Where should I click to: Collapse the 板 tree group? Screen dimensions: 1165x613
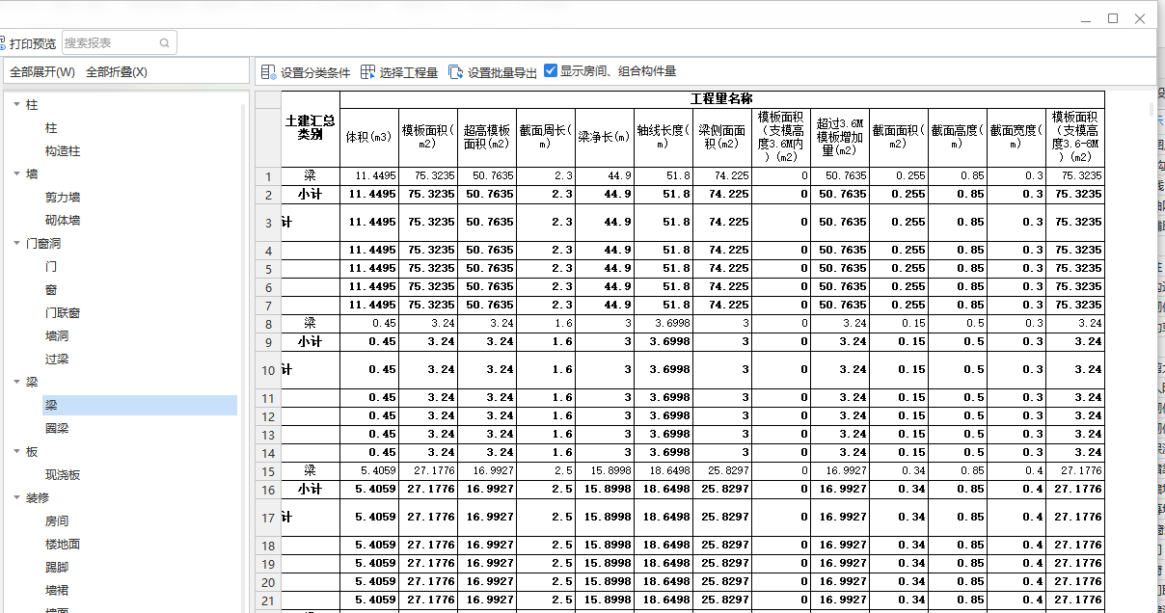[x=16, y=452]
